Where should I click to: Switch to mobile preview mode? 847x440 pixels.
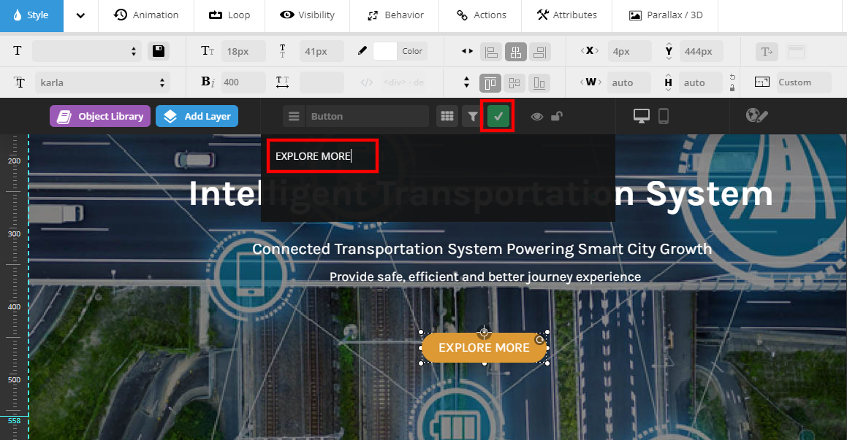[664, 116]
